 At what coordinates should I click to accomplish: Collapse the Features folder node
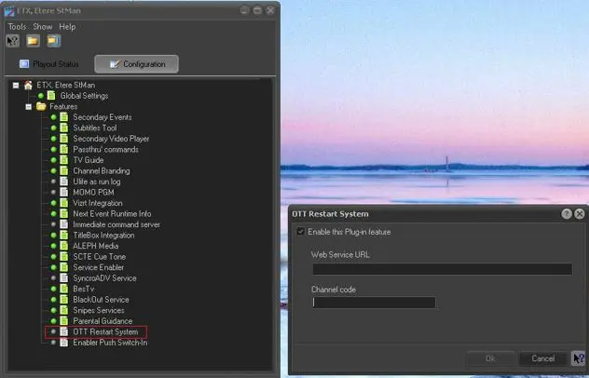[28, 106]
